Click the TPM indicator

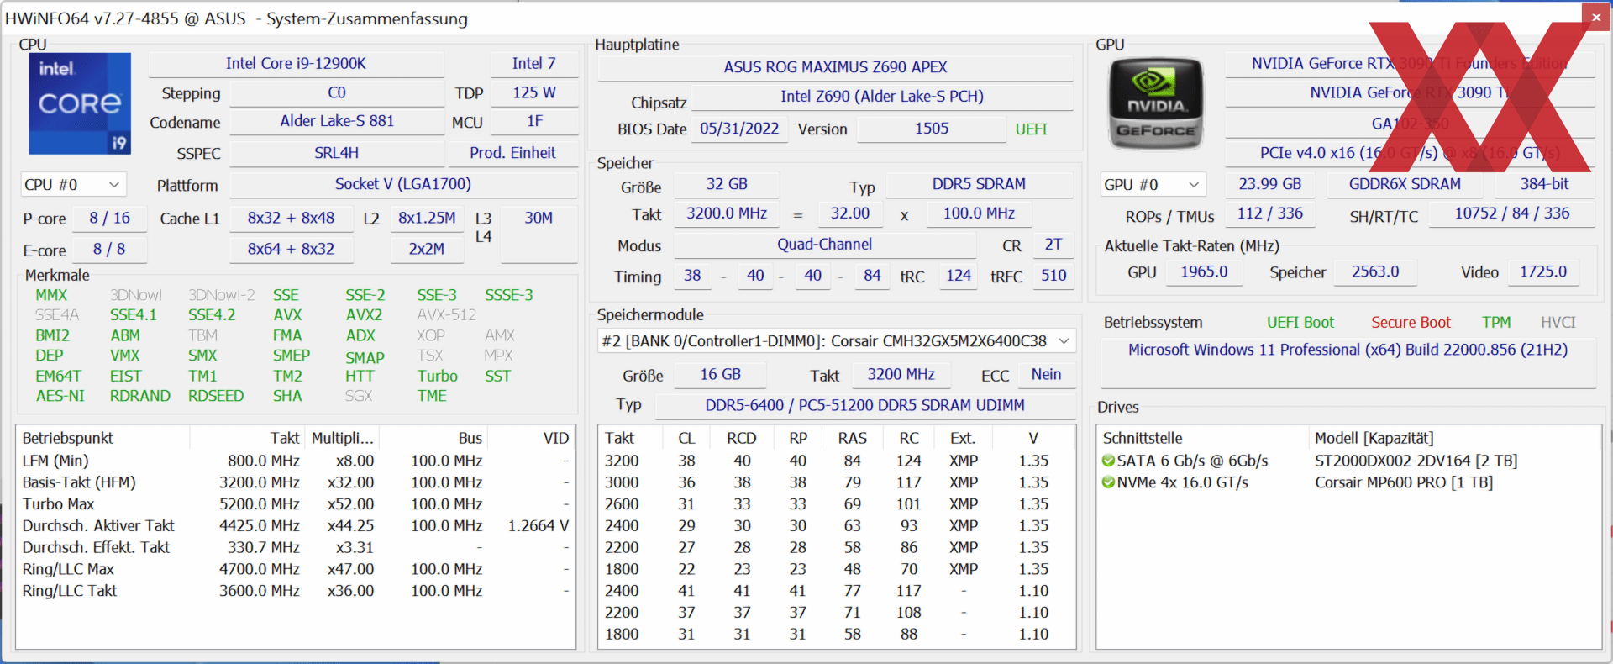tap(1496, 323)
